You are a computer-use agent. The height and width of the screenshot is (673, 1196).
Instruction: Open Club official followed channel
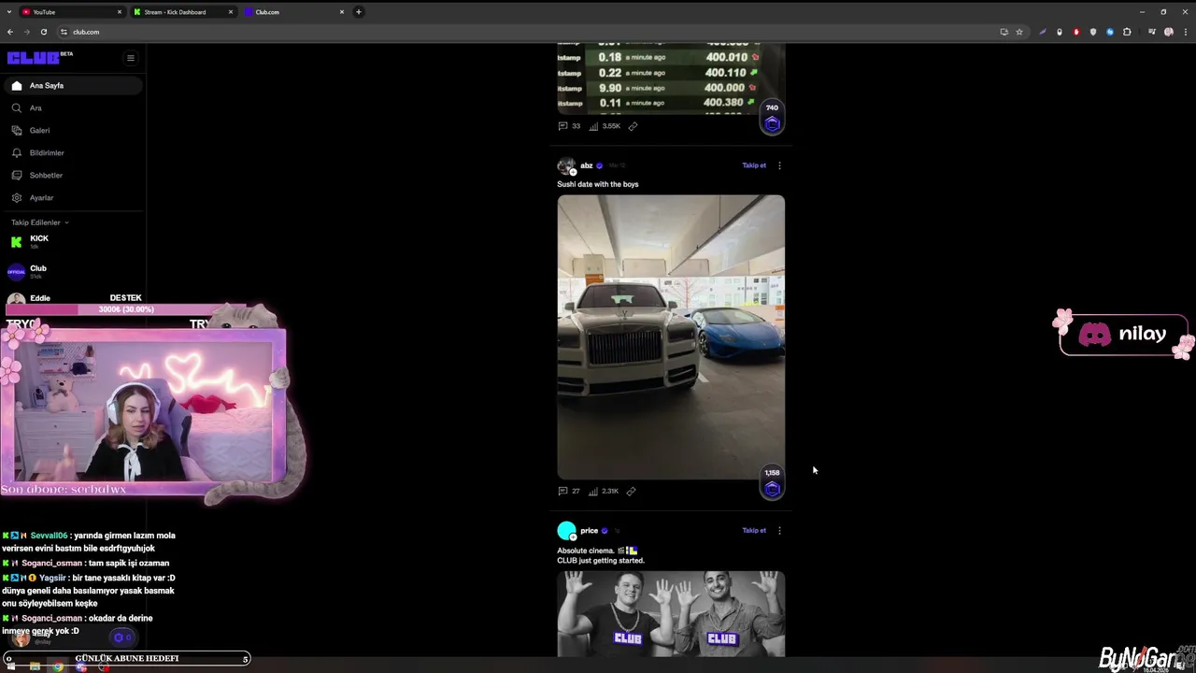(x=73, y=271)
